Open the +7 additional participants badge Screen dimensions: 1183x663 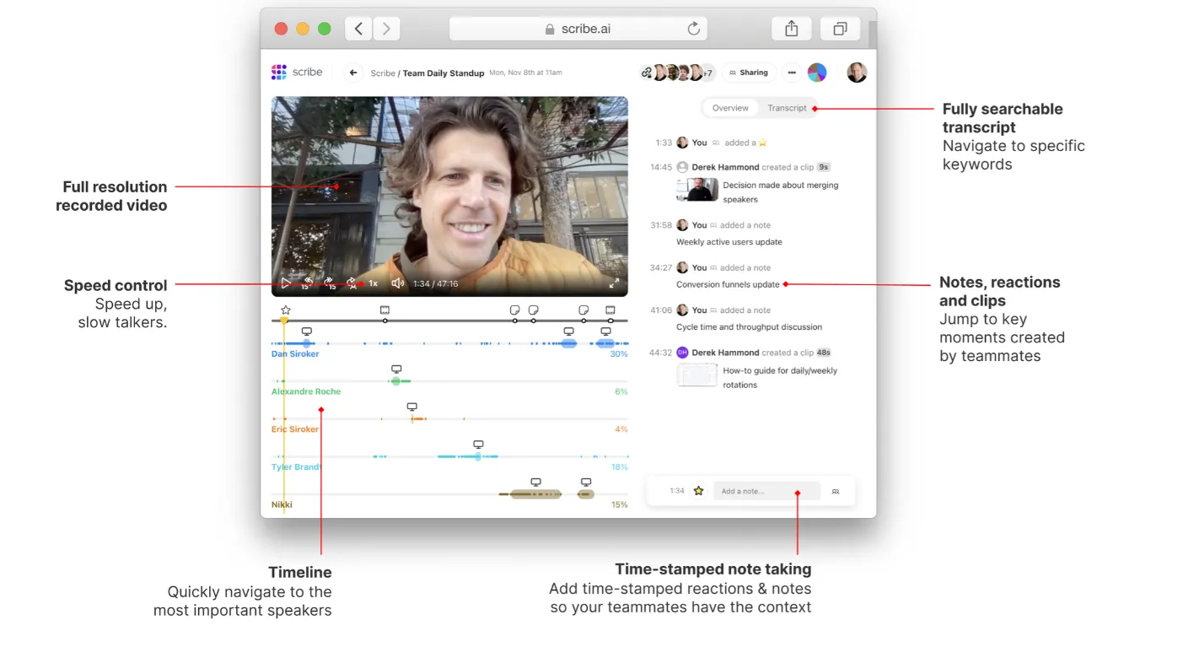(x=708, y=73)
